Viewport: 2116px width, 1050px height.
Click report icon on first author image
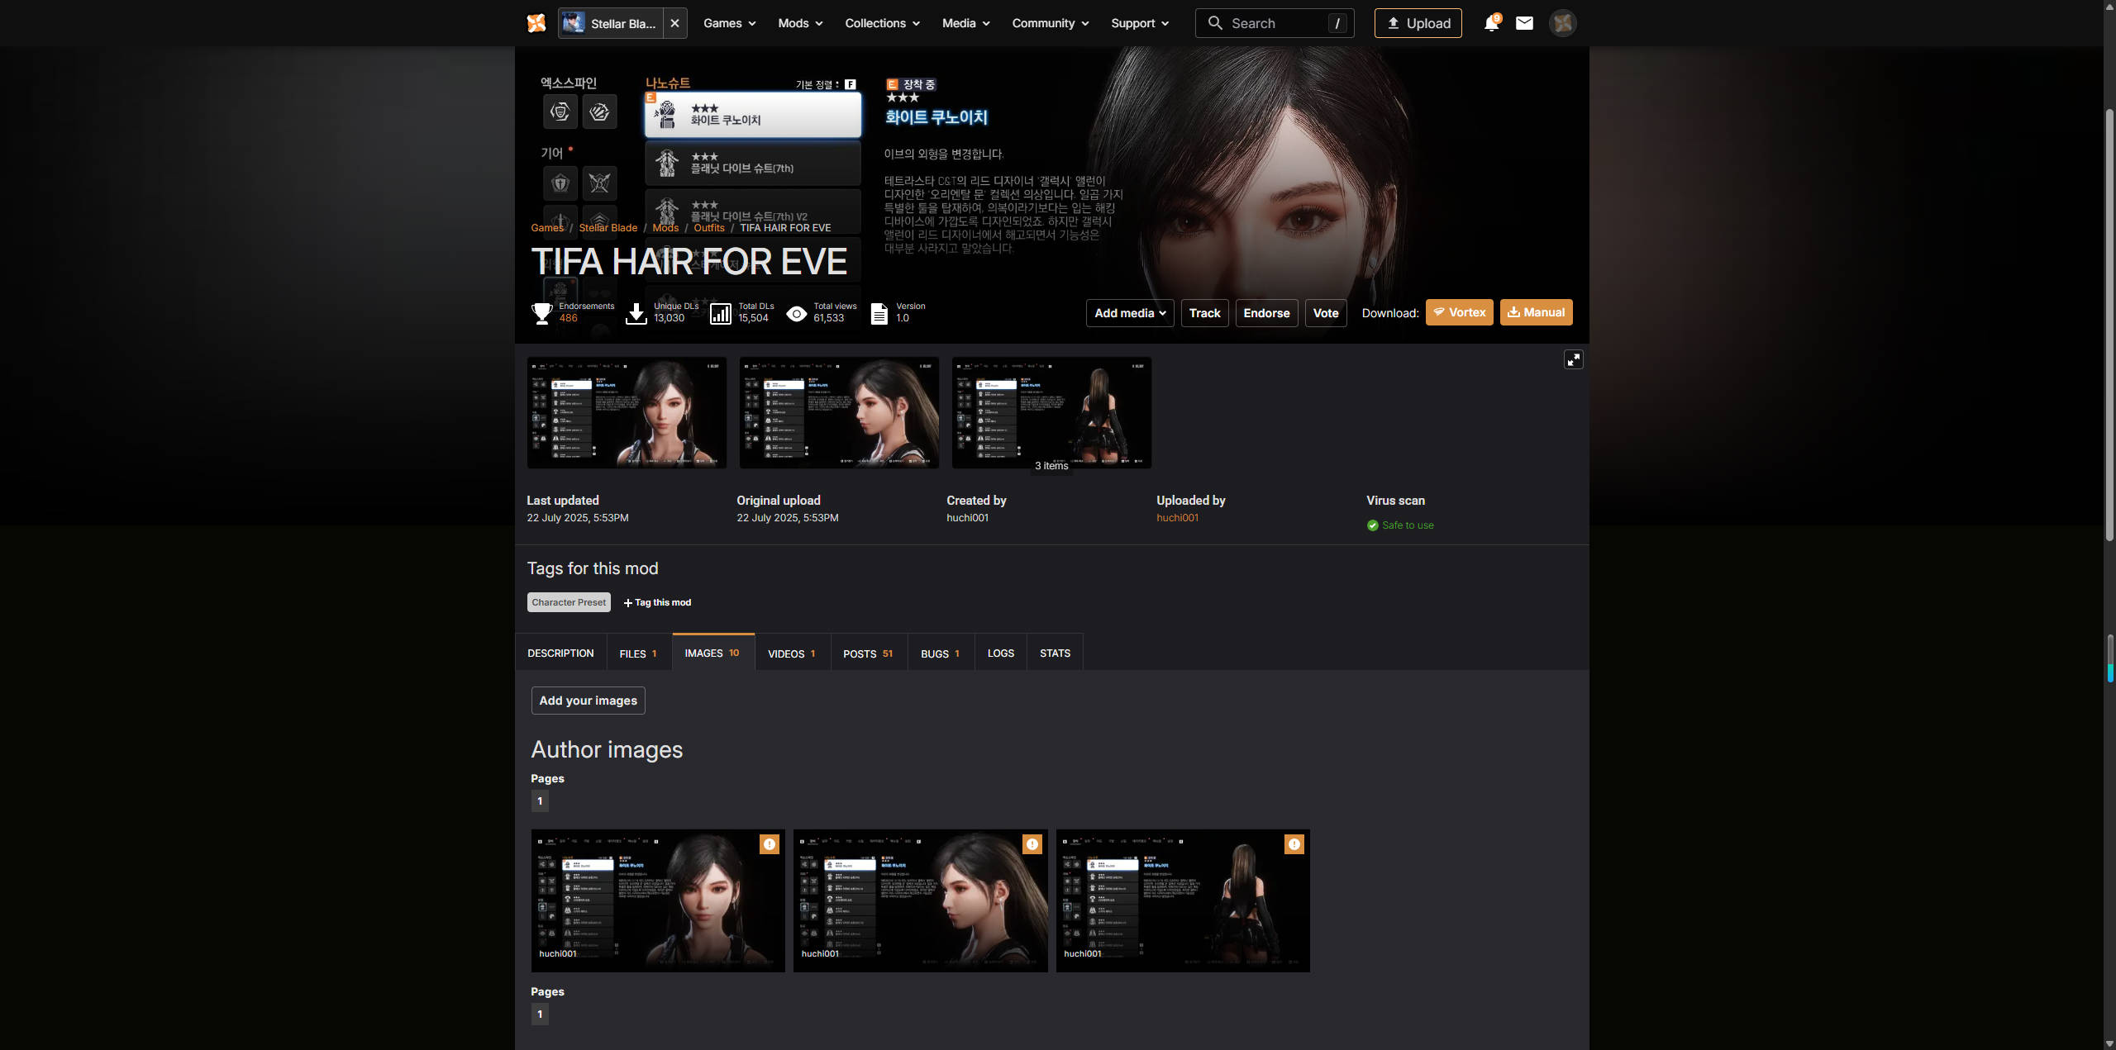[770, 844]
